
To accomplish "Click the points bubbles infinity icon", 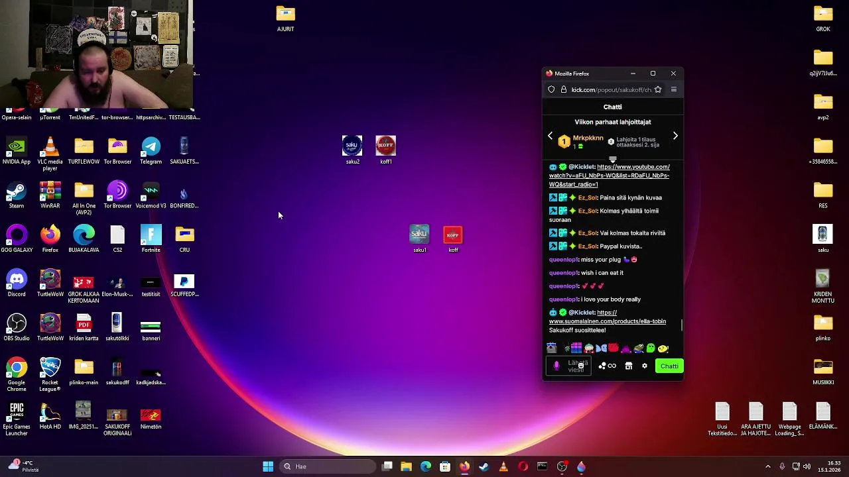I will pos(607,366).
